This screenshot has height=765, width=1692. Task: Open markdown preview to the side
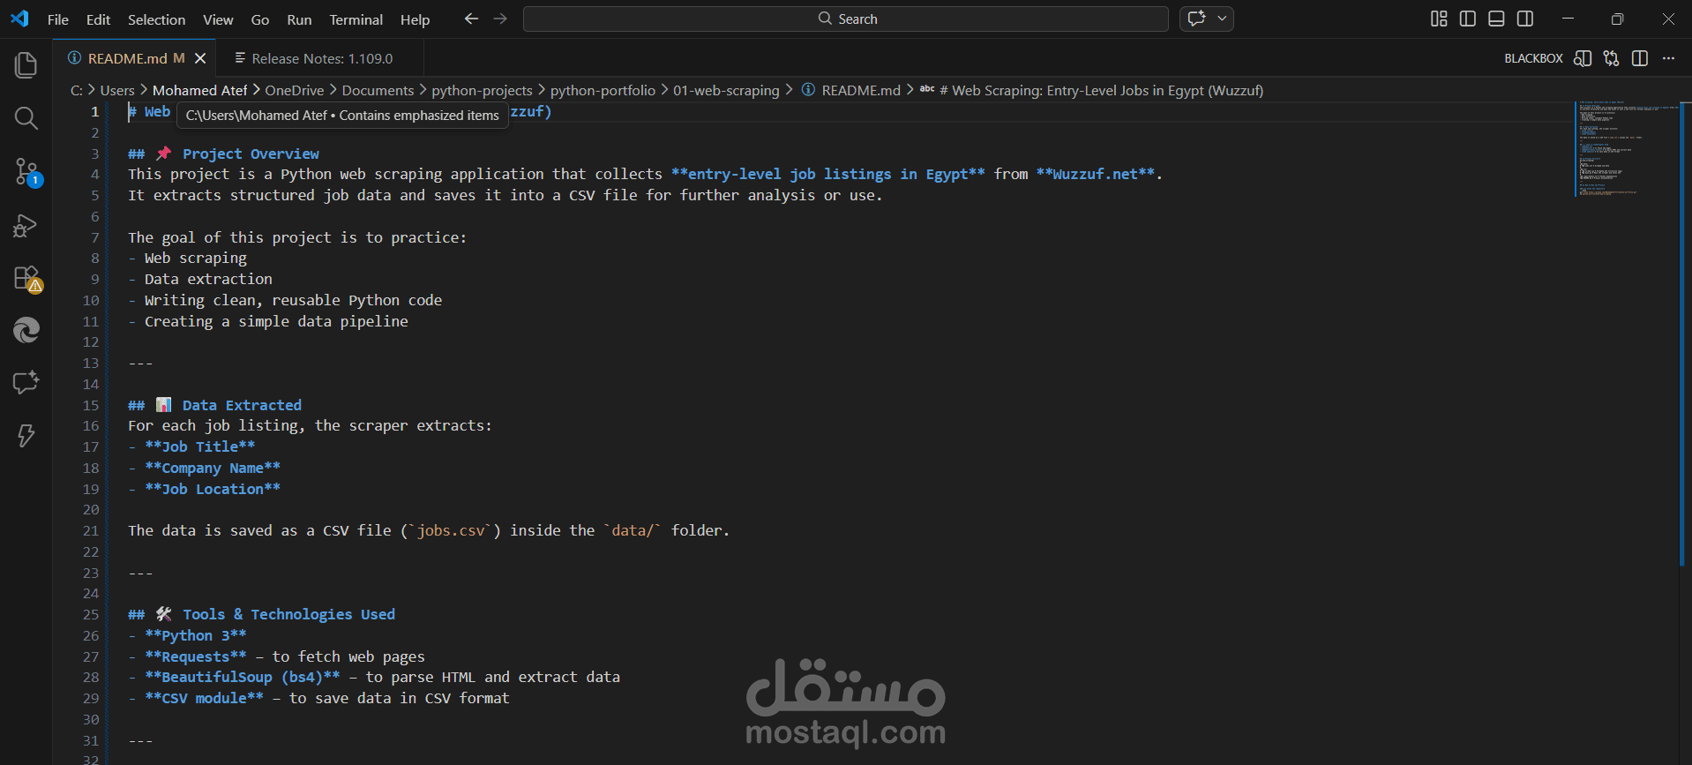tap(1583, 58)
